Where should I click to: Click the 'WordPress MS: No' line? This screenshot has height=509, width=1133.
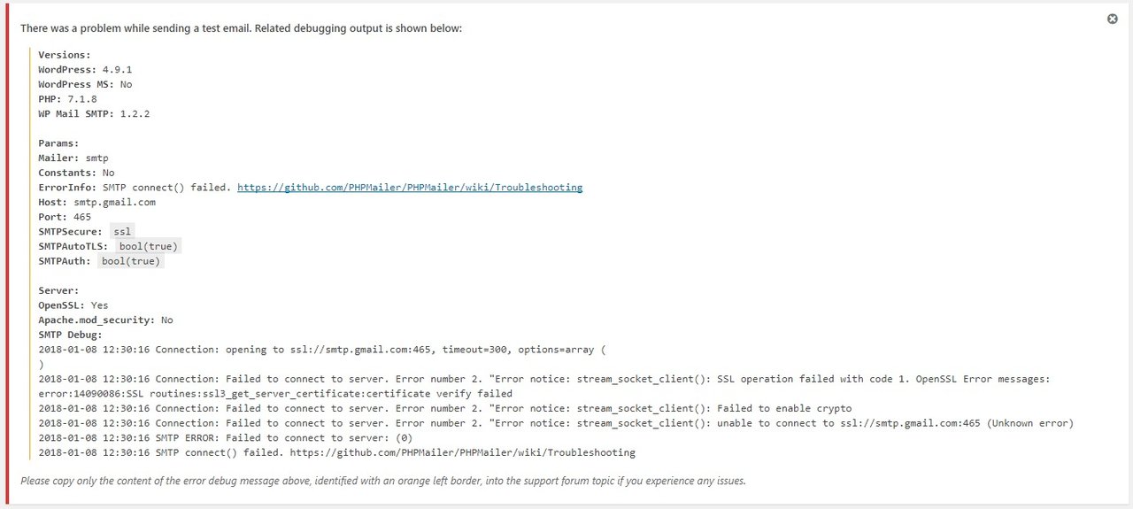pyautogui.click(x=85, y=84)
